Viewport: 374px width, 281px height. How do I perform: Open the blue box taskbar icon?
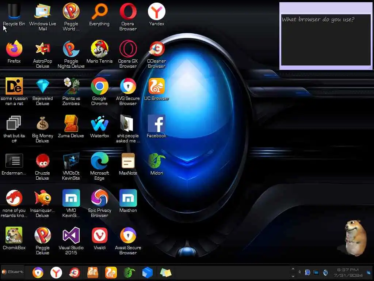[148, 273]
